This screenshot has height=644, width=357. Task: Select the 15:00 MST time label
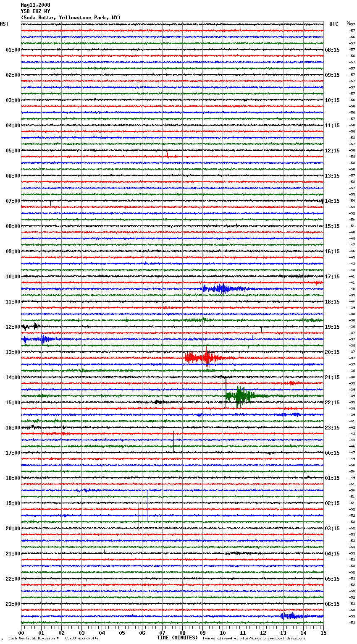(x=13, y=403)
